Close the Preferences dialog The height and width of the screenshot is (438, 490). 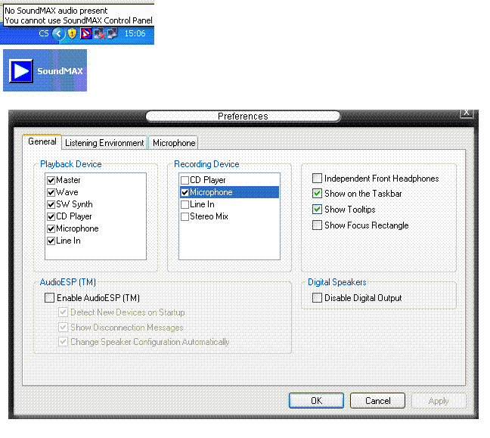click(x=467, y=113)
